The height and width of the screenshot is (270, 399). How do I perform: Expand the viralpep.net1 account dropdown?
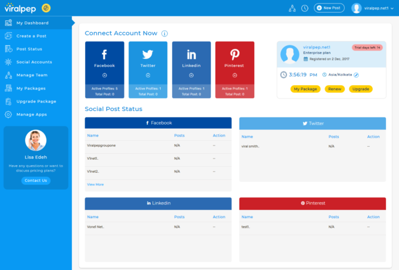click(x=379, y=8)
